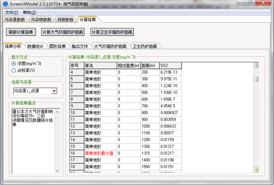Click the SO2 value 0.00977
This screenshot has height=185, width=274.
pos(171,133)
